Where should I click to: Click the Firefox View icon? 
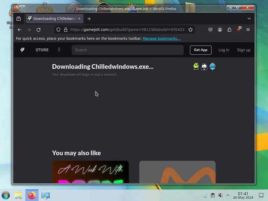[19, 19]
